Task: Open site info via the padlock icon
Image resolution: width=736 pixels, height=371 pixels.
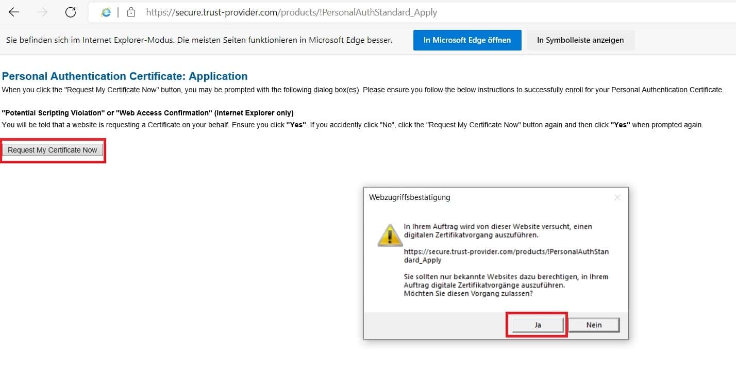Action: click(131, 12)
